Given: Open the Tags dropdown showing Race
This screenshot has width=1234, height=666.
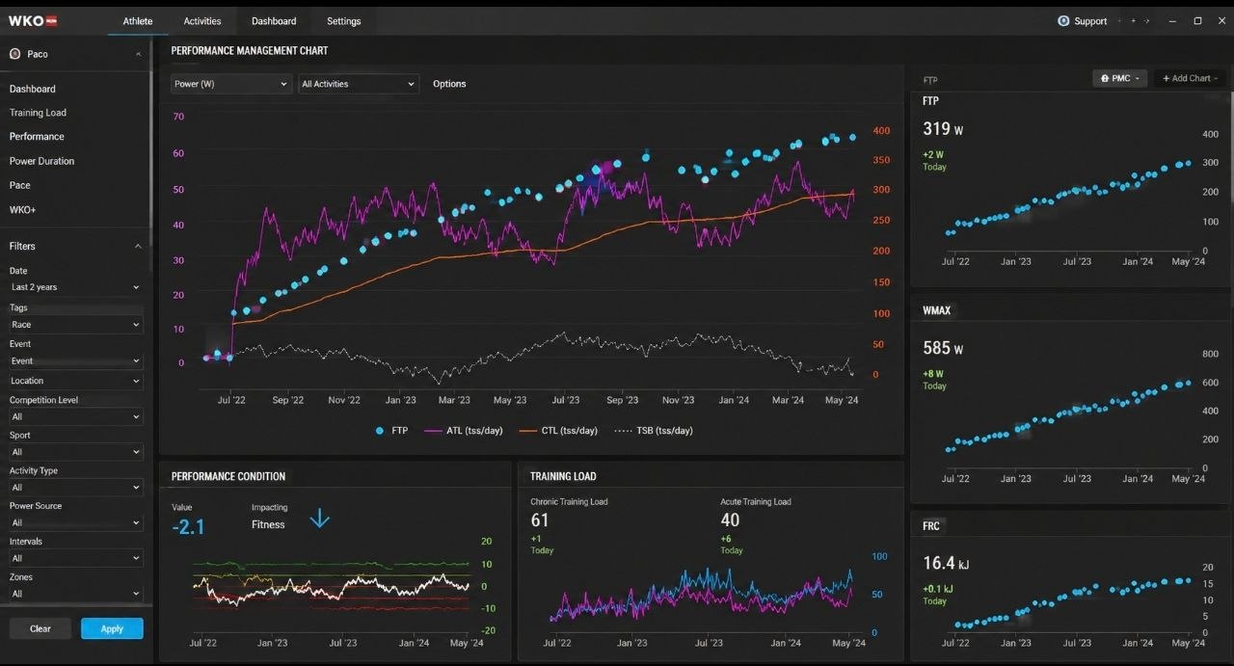Looking at the screenshot, I should coord(75,325).
